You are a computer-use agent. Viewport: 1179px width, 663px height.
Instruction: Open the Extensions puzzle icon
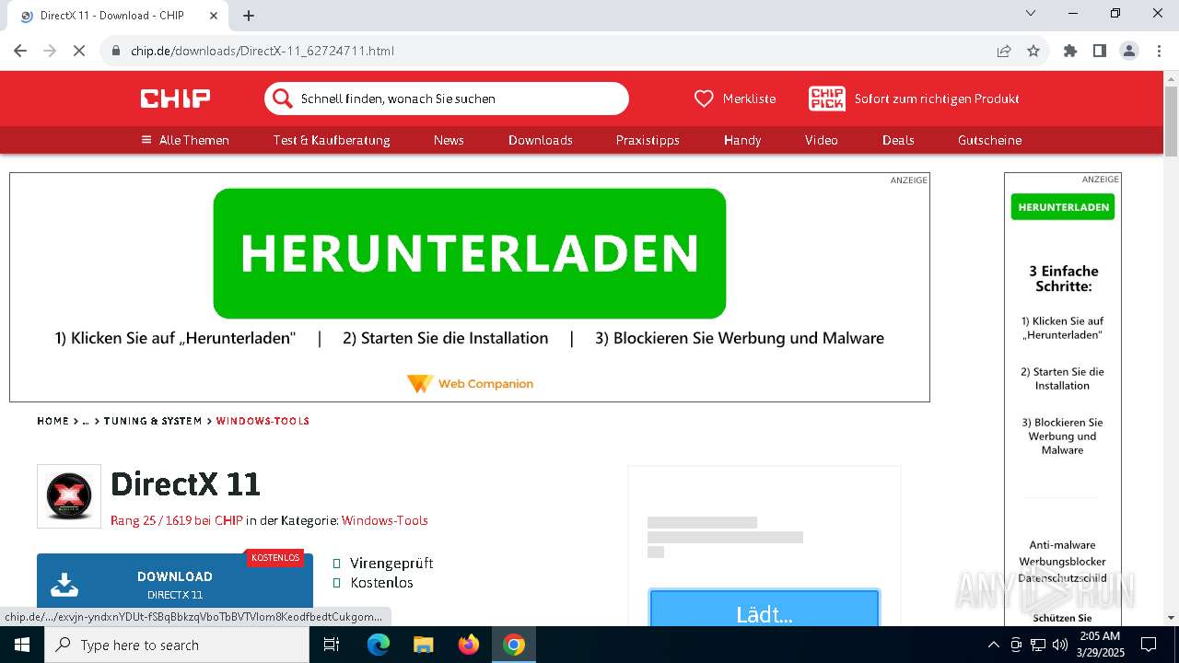coord(1070,51)
